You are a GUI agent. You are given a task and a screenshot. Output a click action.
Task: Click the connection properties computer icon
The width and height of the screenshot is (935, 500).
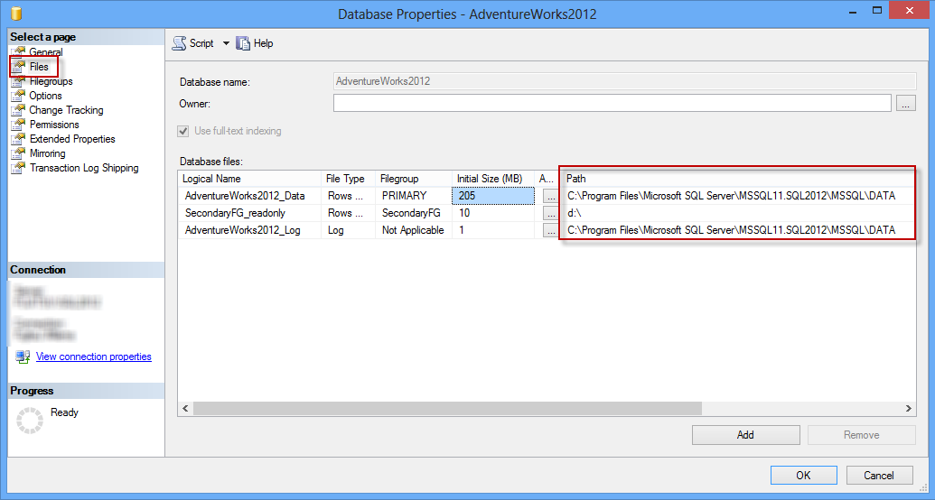(23, 356)
